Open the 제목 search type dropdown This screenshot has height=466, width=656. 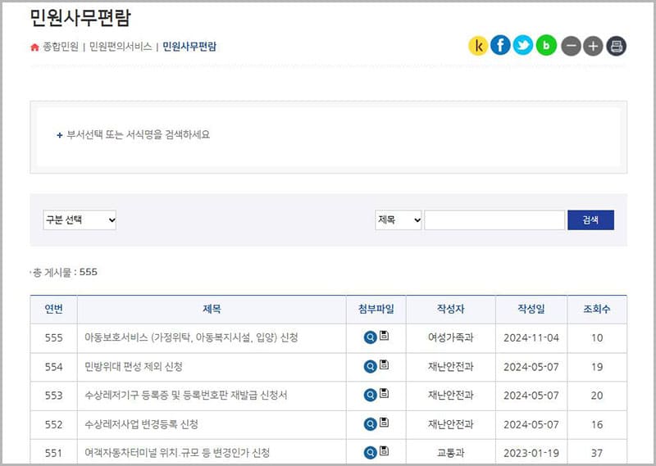(x=399, y=219)
